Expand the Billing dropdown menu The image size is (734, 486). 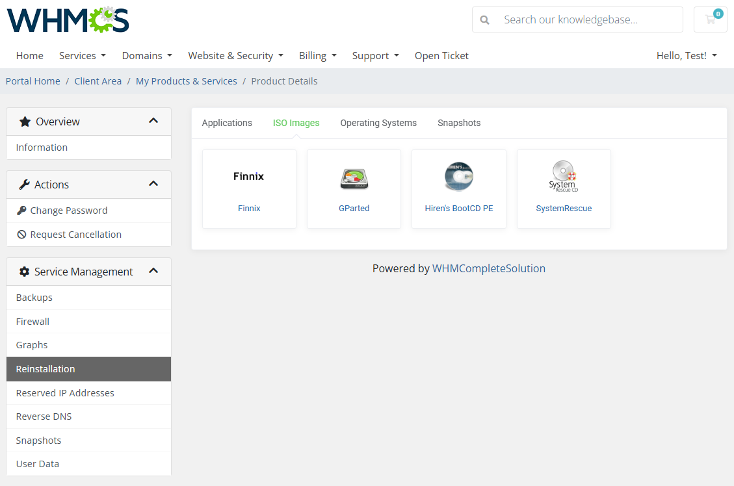tap(317, 56)
